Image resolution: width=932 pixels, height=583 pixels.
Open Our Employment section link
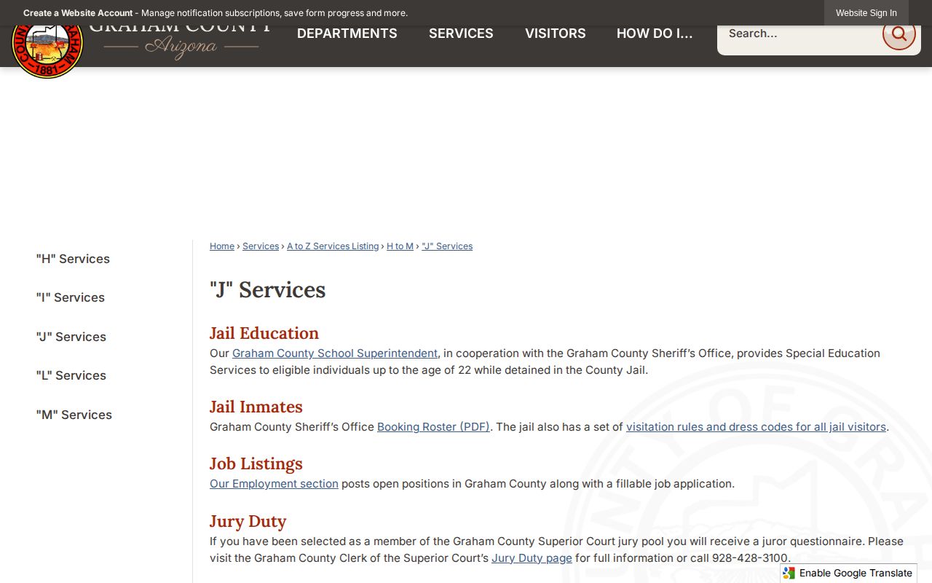(x=274, y=484)
